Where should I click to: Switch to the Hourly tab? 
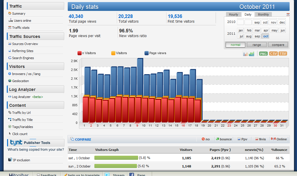pos(233,14)
